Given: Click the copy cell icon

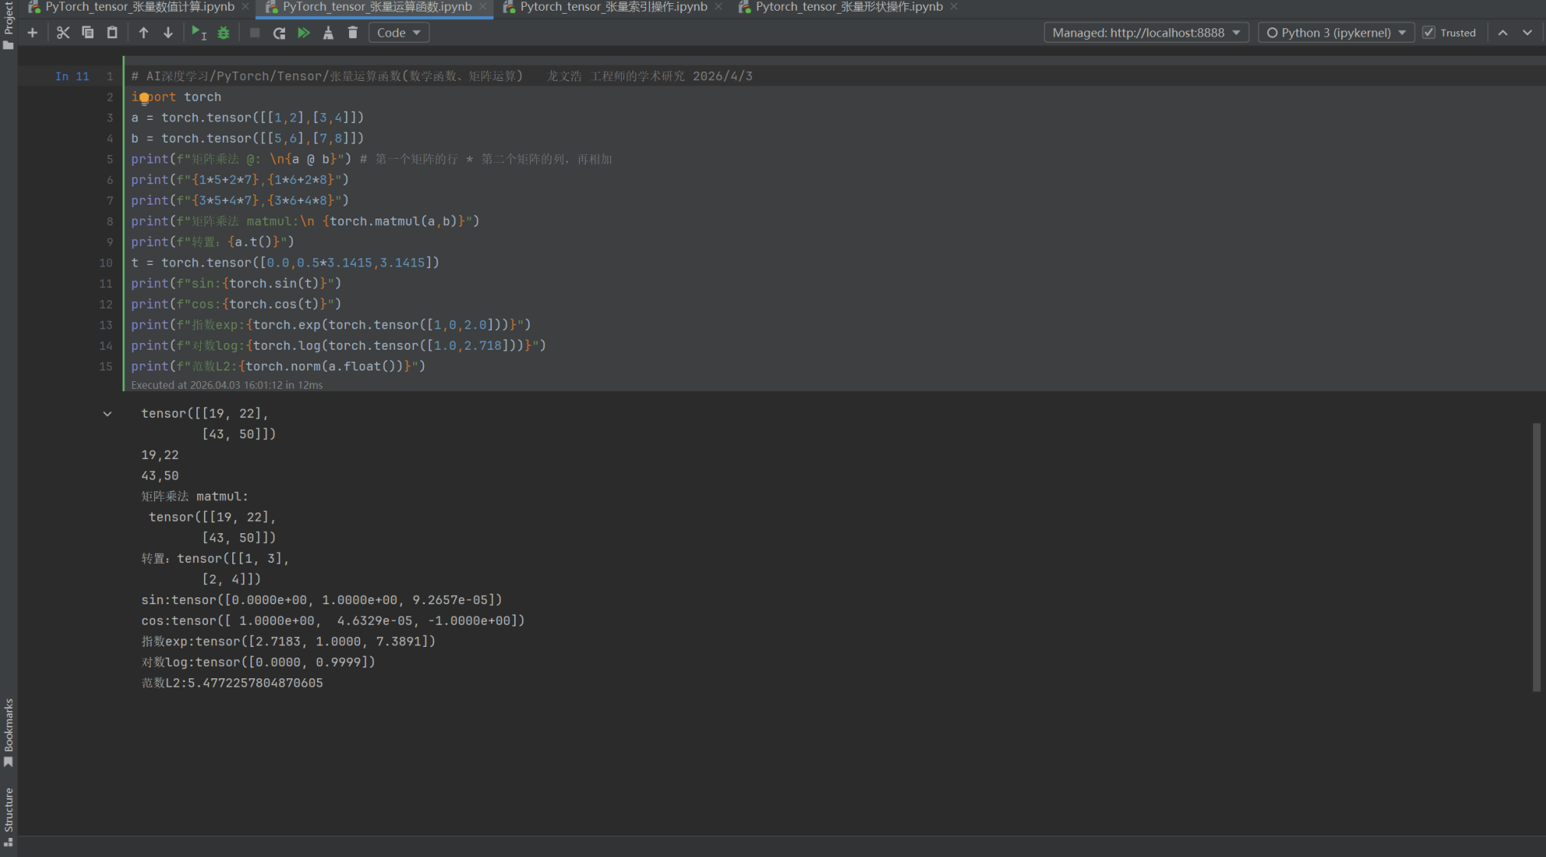Looking at the screenshot, I should coord(88,33).
